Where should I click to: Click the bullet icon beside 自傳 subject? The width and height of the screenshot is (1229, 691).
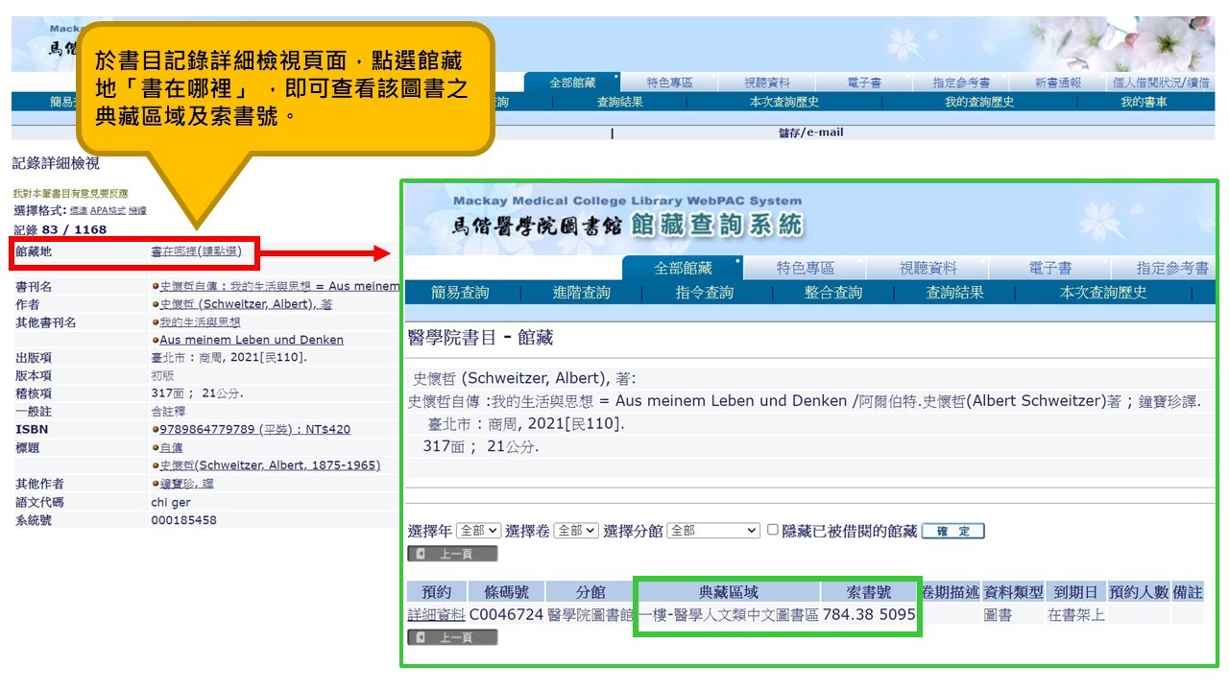coord(156,448)
